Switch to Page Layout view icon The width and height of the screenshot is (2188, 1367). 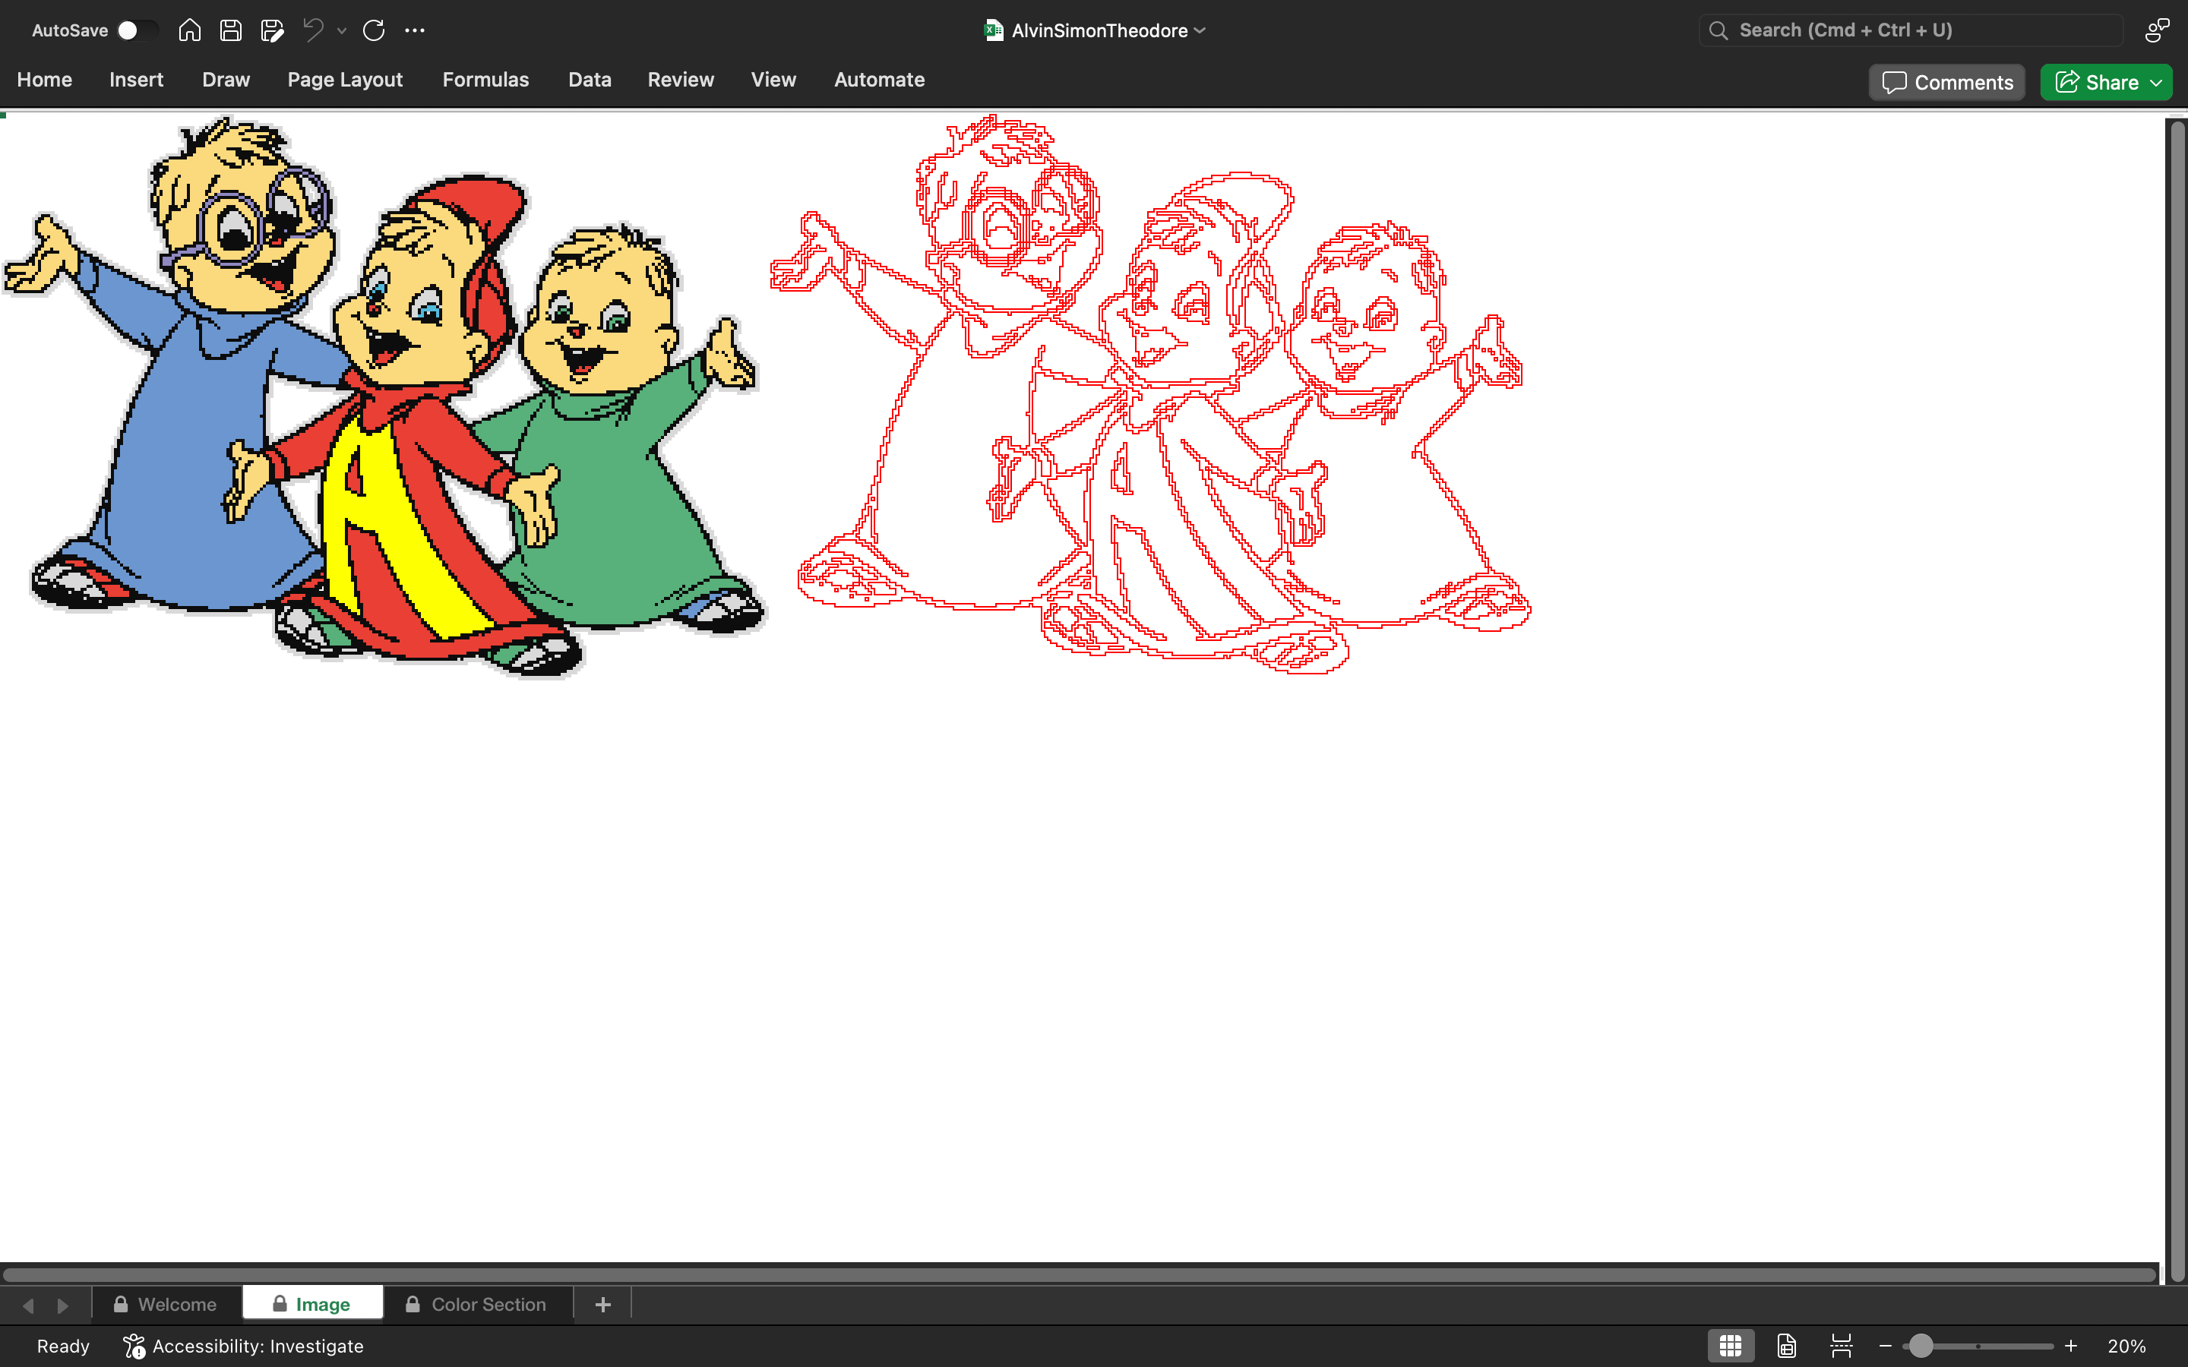pos(1787,1346)
